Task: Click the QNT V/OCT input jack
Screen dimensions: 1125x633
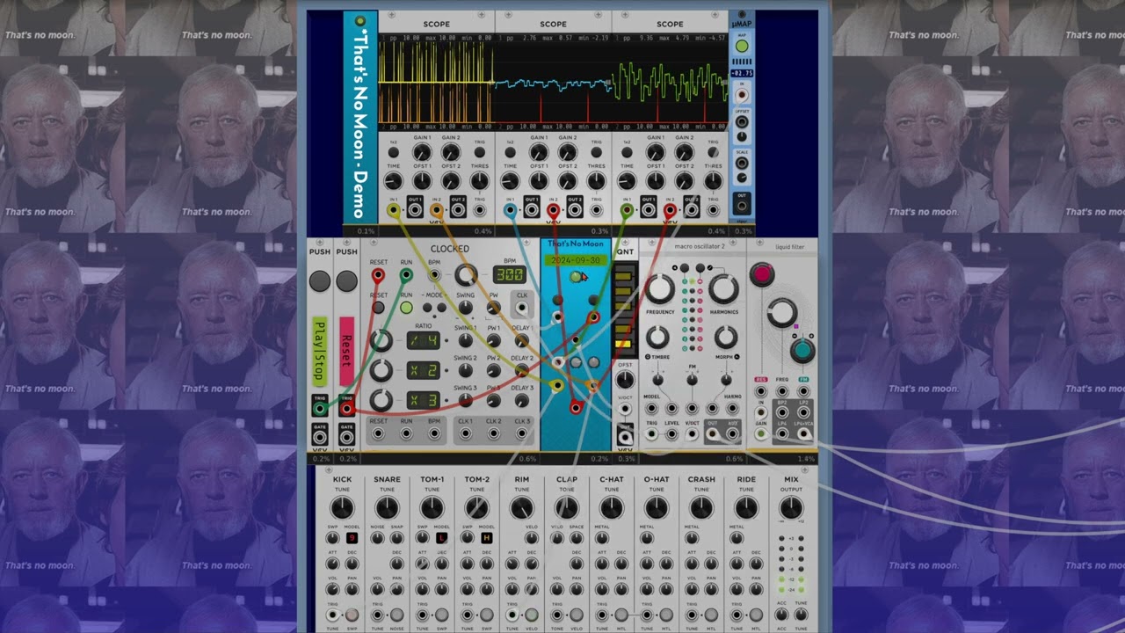Action: coord(625,411)
